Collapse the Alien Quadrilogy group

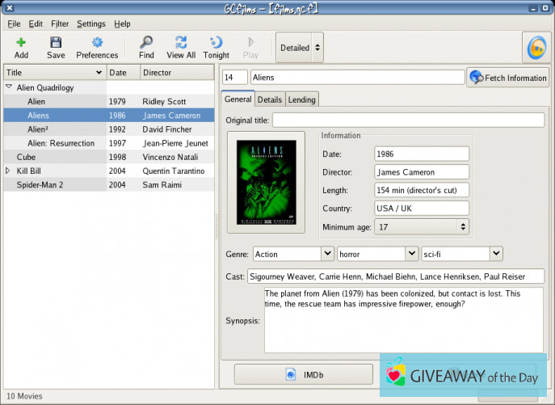click(x=9, y=87)
